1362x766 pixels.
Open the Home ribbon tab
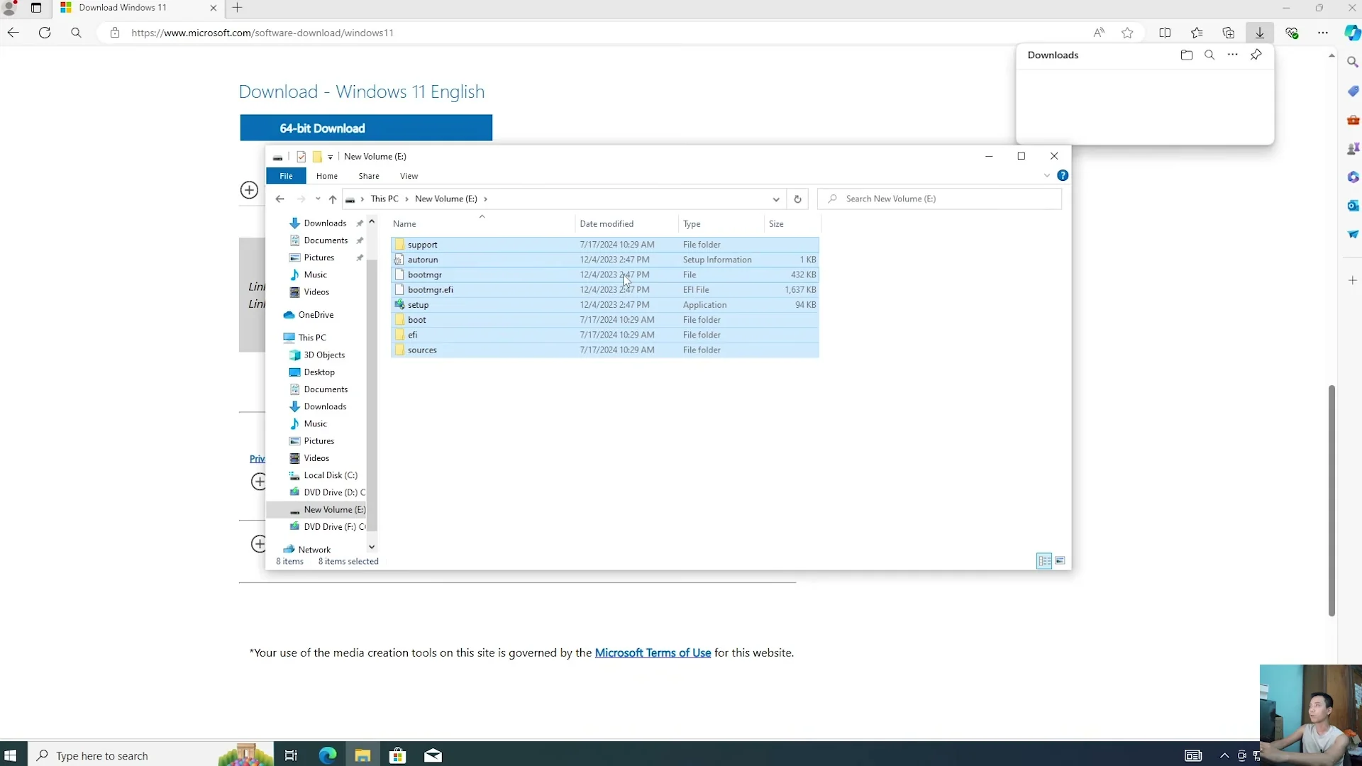point(327,176)
